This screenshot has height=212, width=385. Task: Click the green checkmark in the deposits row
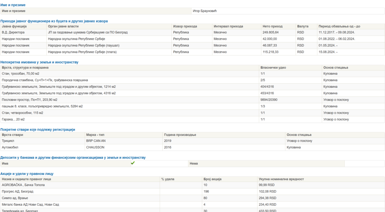pyautogui.click(x=132, y=163)
